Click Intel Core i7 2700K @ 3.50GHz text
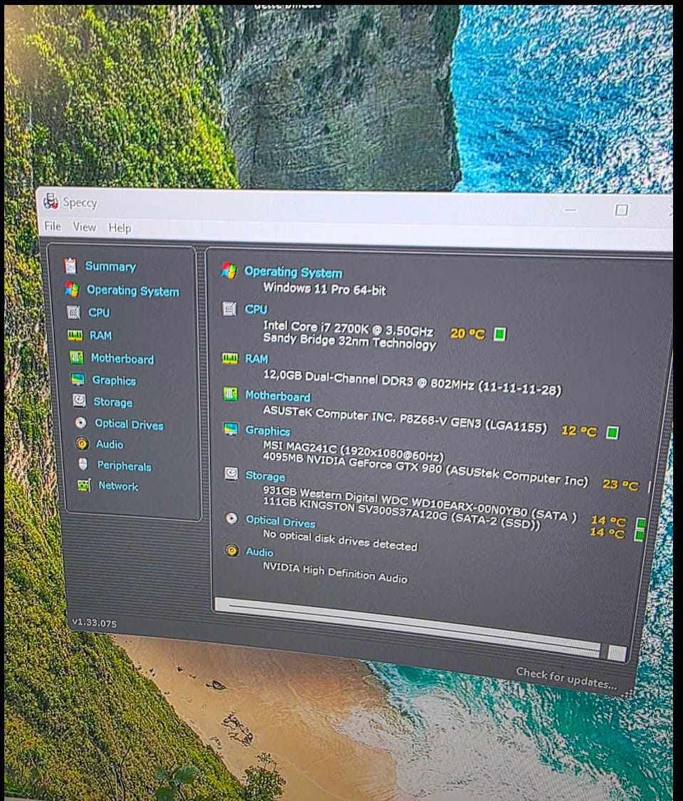Screen dimensions: 683x801 tap(348, 328)
